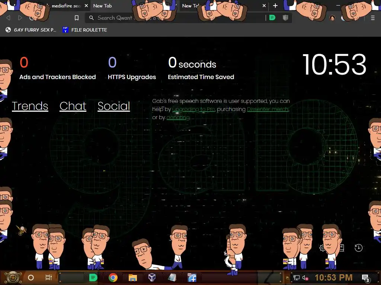
Task: Launch Google Chrome from taskbar
Action: click(x=113, y=278)
